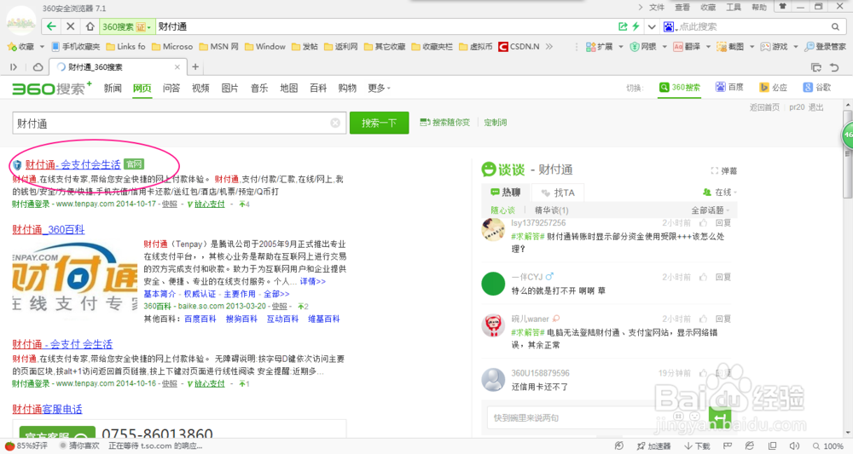Click the 弹幕 button in 谈谈 panel
The width and height of the screenshot is (853, 454).
coord(724,171)
